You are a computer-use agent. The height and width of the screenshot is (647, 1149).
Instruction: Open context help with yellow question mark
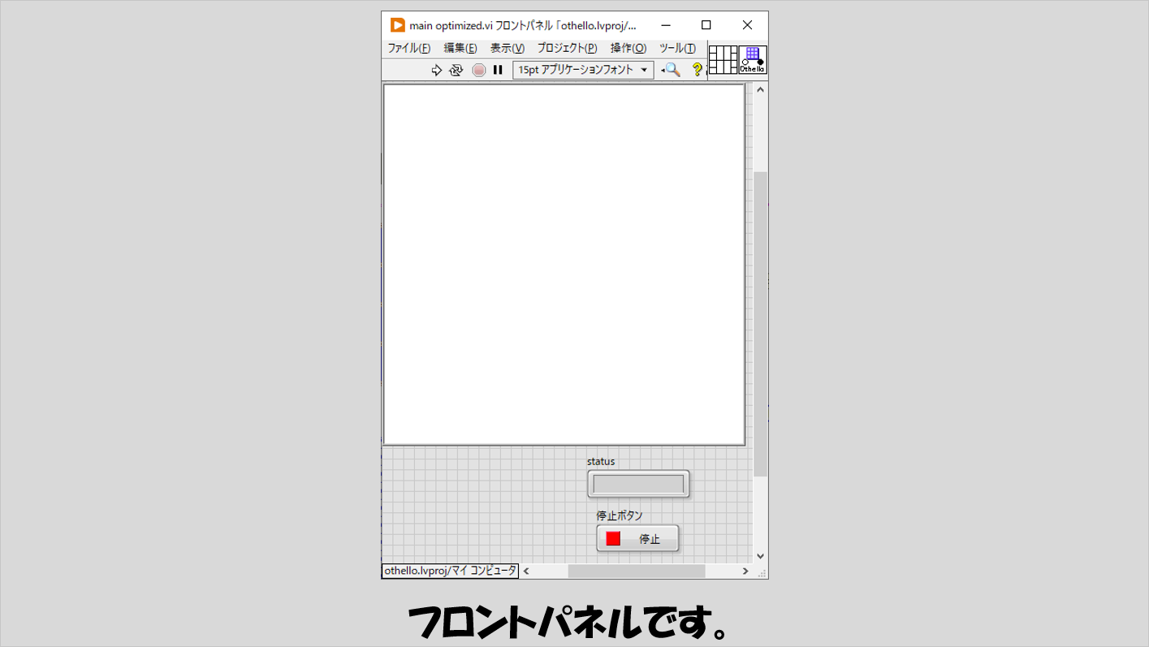[696, 70]
